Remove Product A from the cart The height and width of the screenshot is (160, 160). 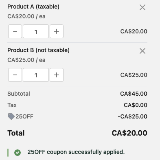tap(142, 7)
